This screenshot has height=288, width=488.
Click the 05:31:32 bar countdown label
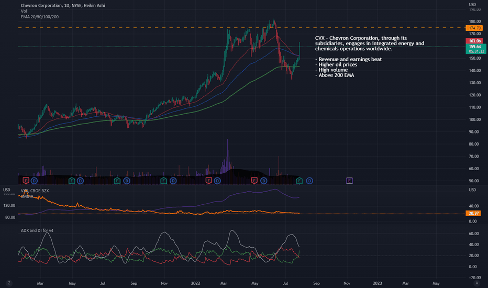tap(475, 51)
